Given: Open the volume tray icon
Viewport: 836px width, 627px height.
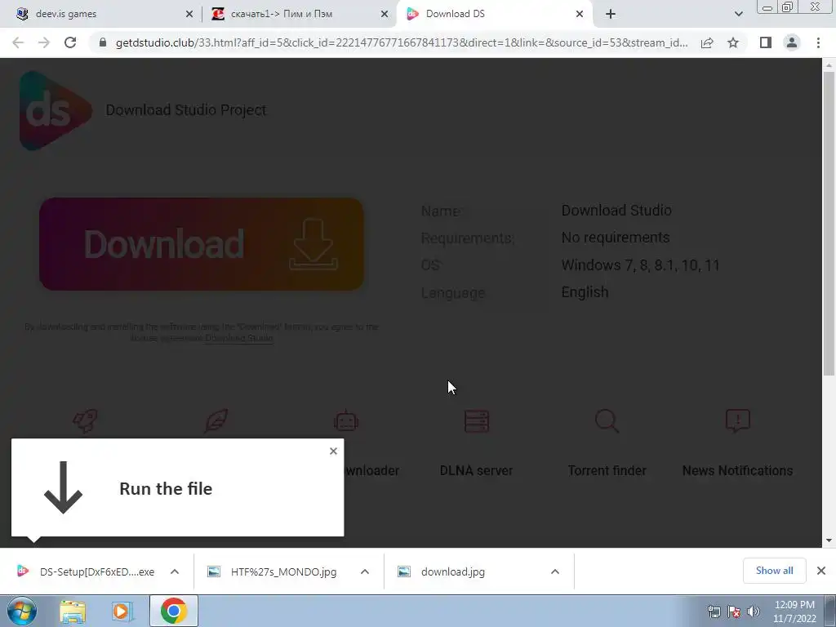Looking at the screenshot, I should pos(754,611).
